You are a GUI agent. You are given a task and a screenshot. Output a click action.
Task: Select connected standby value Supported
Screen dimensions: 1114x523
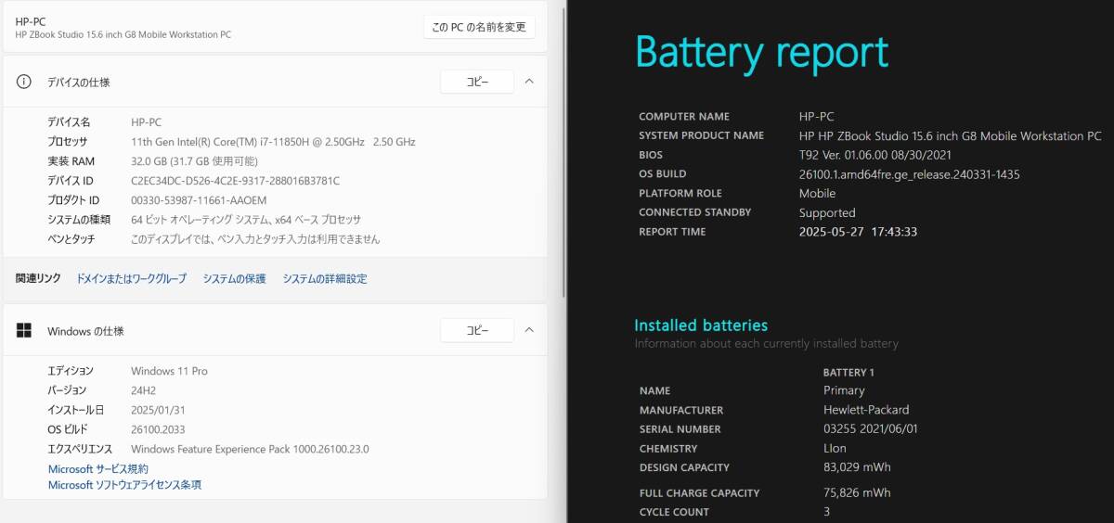point(827,212)
